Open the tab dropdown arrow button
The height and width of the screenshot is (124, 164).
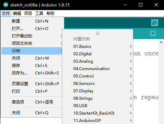click(x=153, y=33)
